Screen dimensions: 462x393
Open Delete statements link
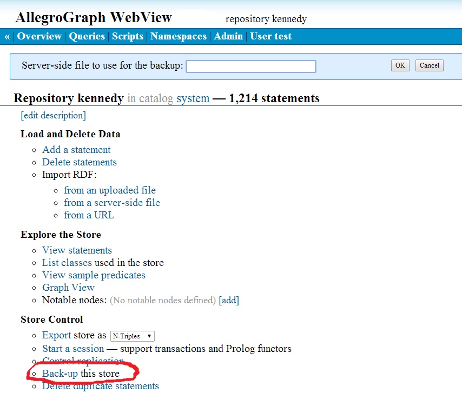80,162
